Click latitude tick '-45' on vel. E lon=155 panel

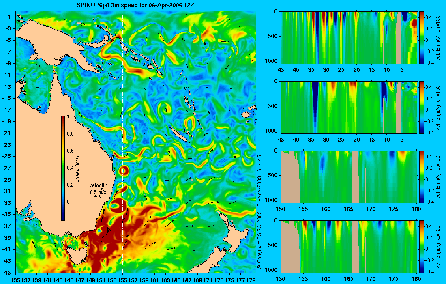coord(280,70)
